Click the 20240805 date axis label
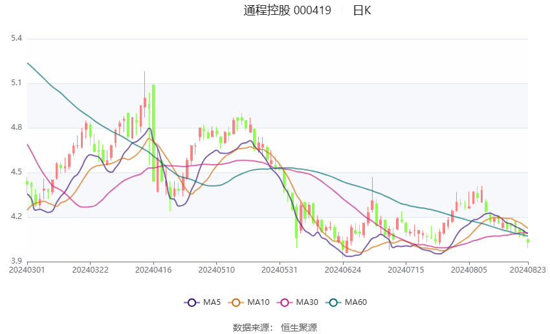This screenshot has width=550, height=334. point(469,270)
